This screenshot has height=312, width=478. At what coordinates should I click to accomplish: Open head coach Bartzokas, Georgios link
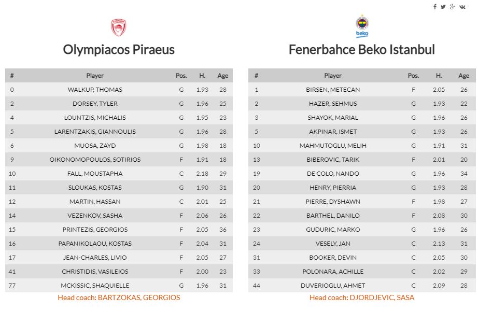coord(119,297)
